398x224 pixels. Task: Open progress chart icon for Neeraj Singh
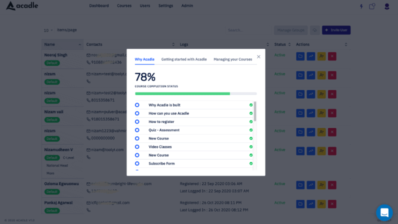click(x=311, y=56)
